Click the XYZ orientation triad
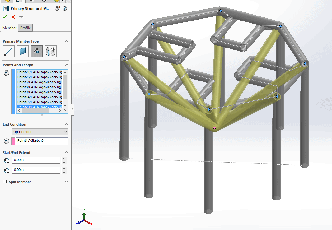332x230 pixels. pos(84,218)
